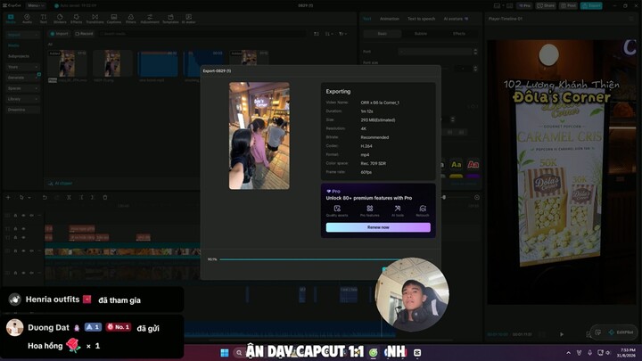Expand the Yours section in the sidebar
The width and height of the screenshot is (642, 361).
(23, 67)
